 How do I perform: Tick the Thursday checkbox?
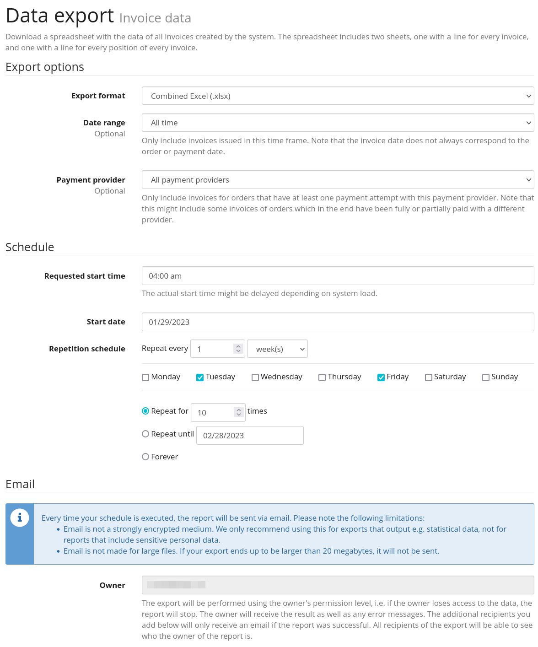(x=322, y=377)
